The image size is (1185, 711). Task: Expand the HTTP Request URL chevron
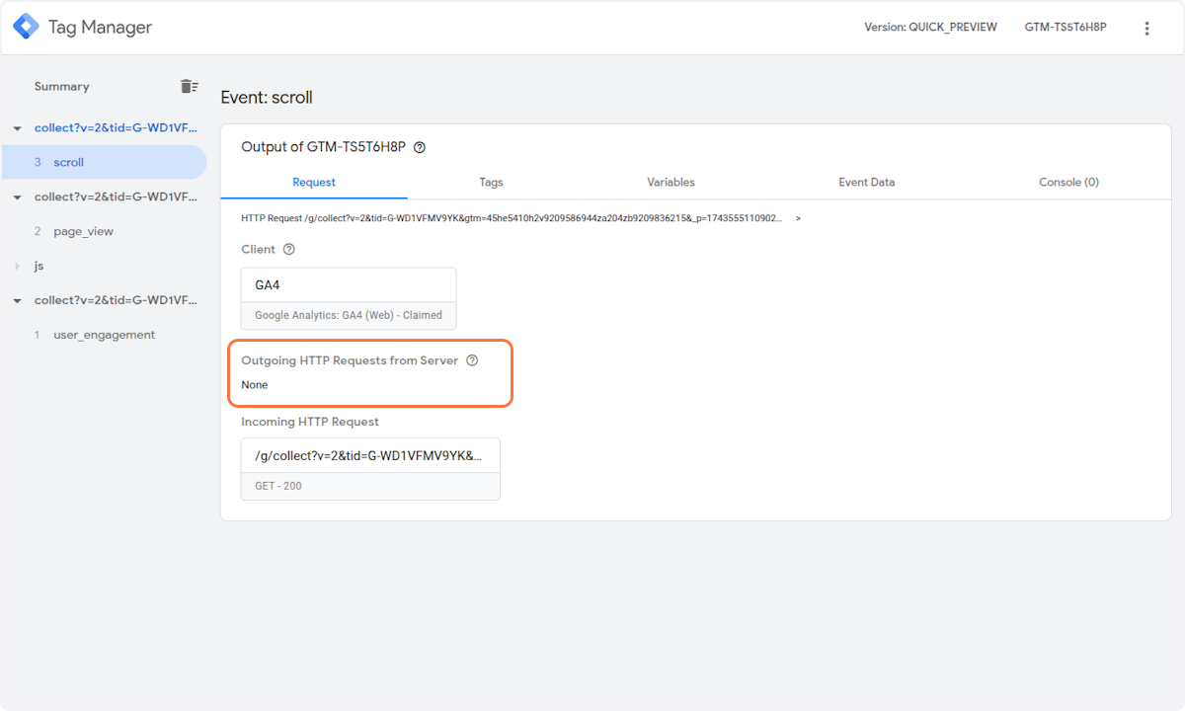tap(798, 217)
